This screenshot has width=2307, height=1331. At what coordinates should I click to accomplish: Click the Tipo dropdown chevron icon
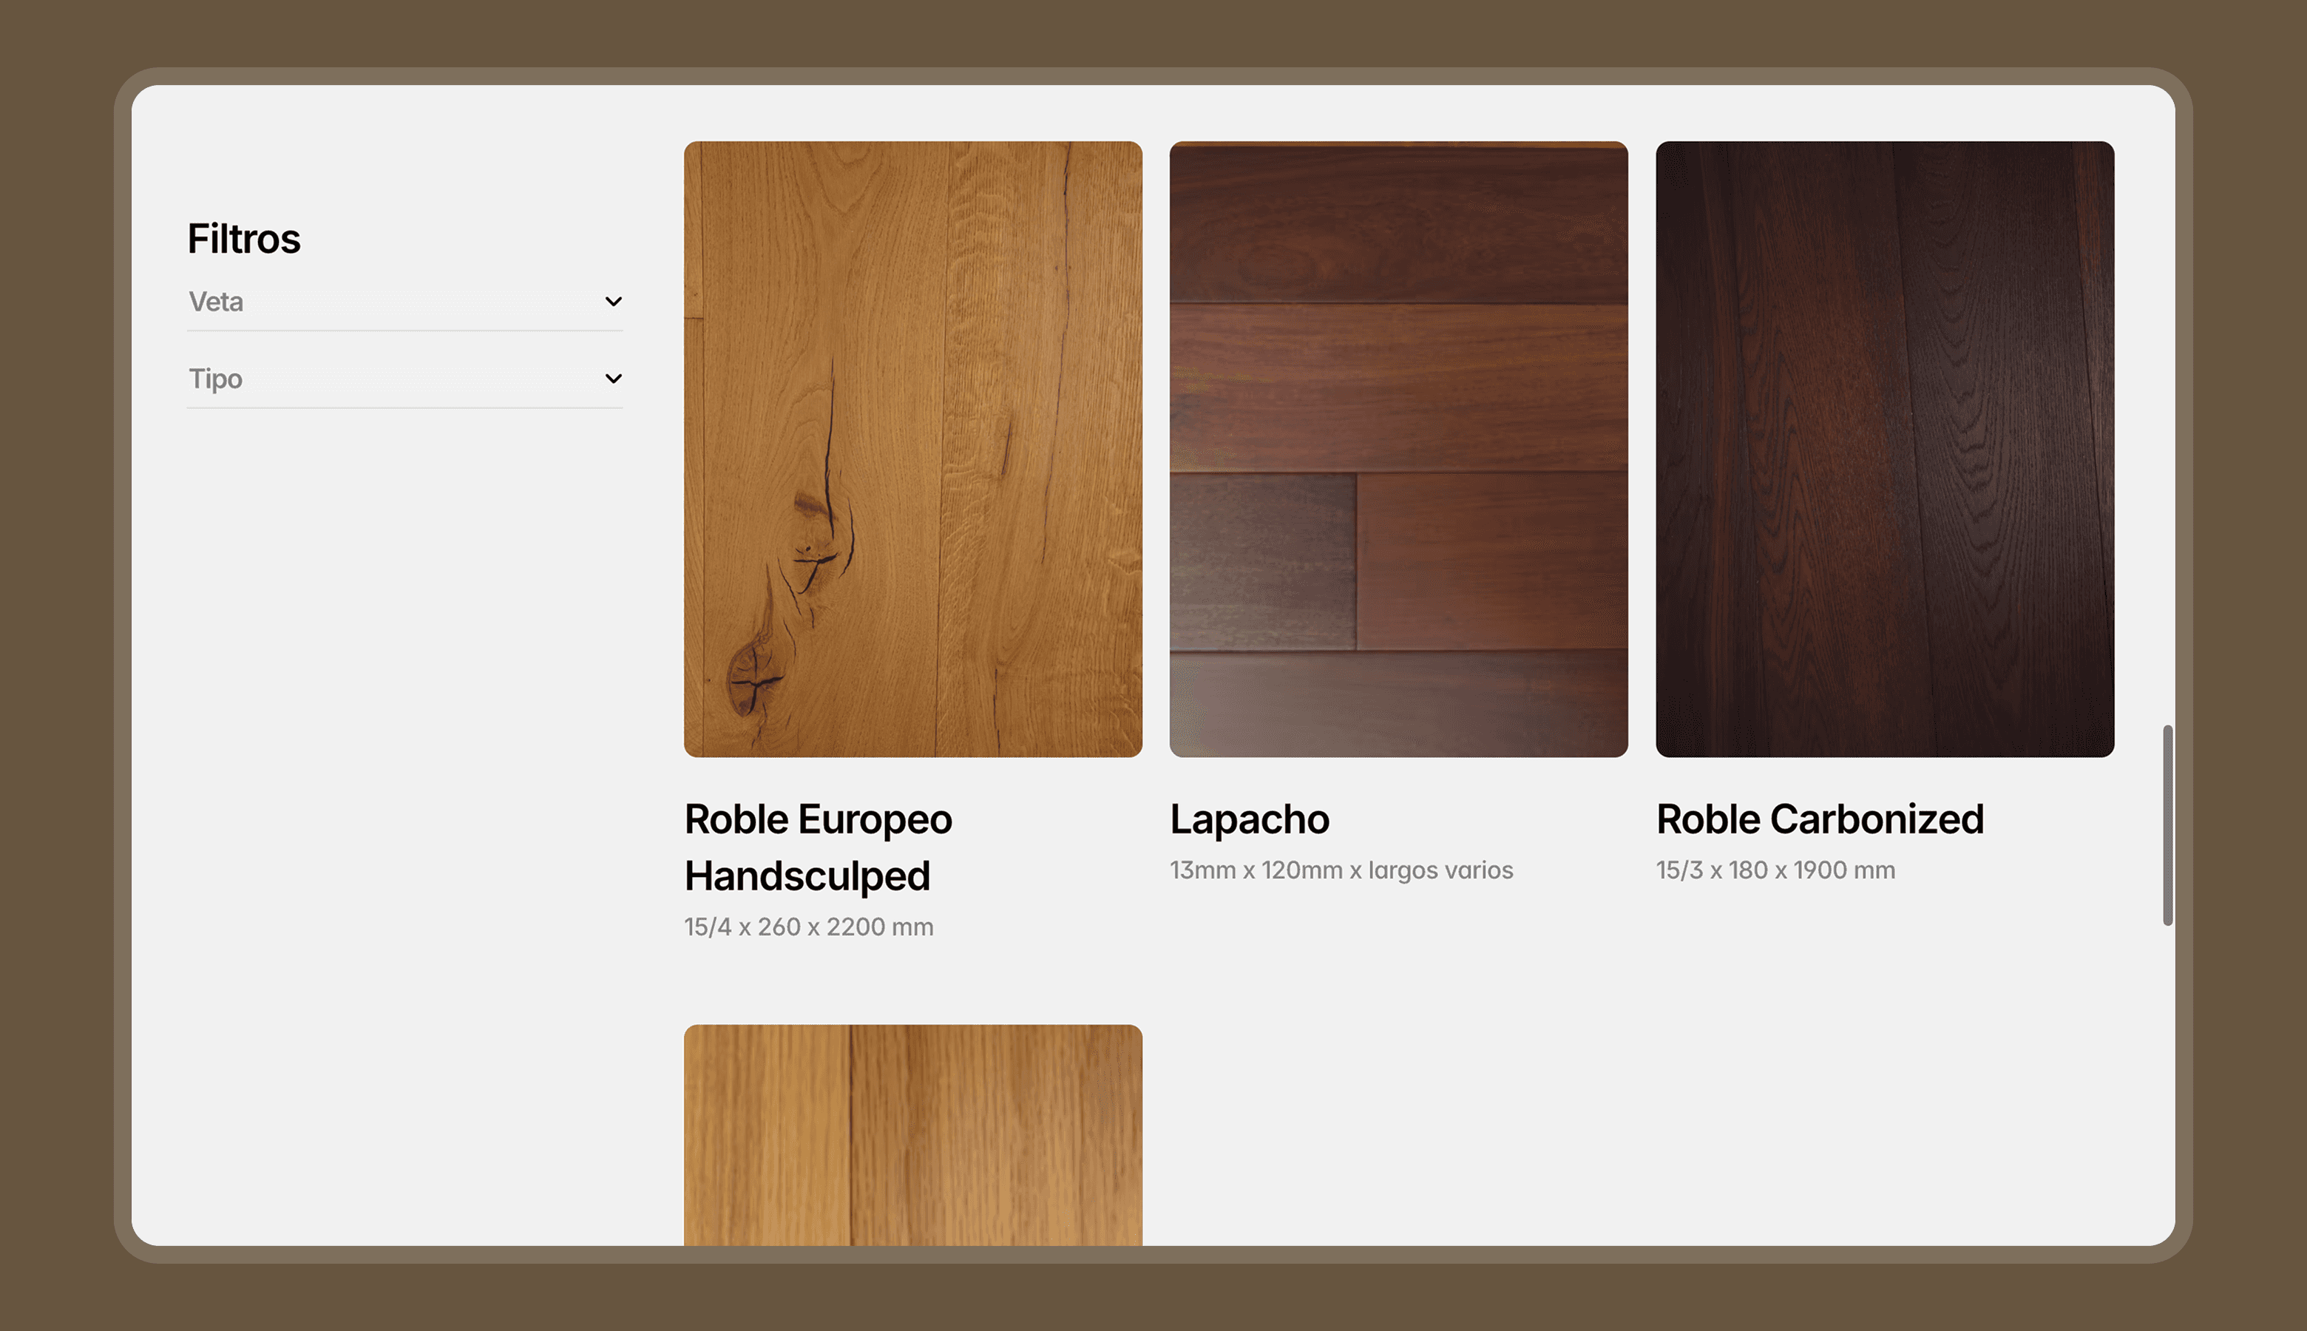(x=613, y=379)
